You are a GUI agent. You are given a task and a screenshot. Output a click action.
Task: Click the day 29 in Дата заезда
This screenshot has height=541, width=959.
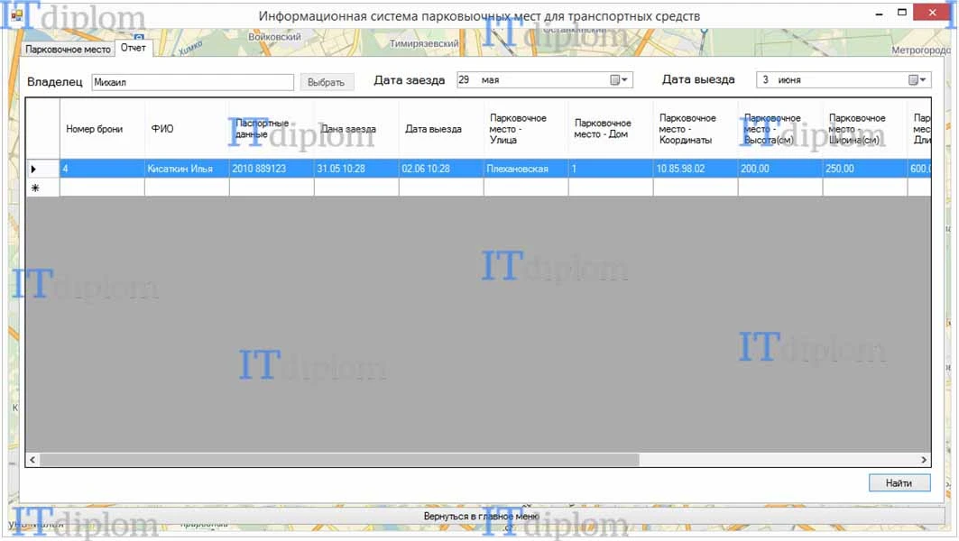(465, 80)
